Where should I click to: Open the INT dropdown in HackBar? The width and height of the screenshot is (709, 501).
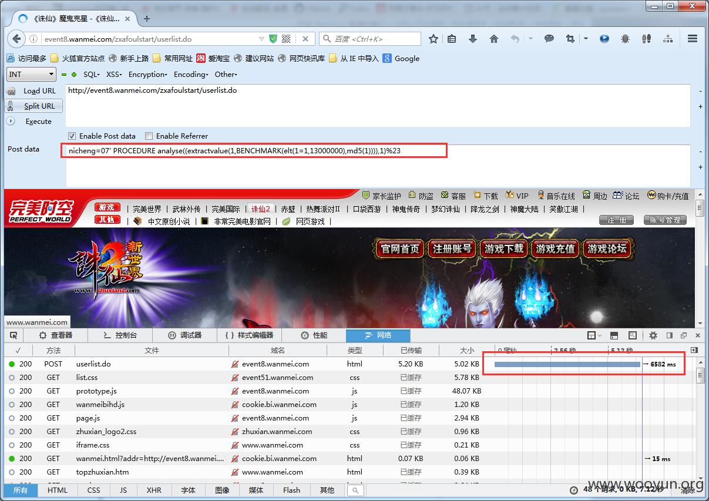coord(31,75)
